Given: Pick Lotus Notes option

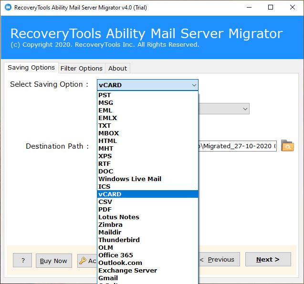Looking at the screenshot, I should [147, 217].
